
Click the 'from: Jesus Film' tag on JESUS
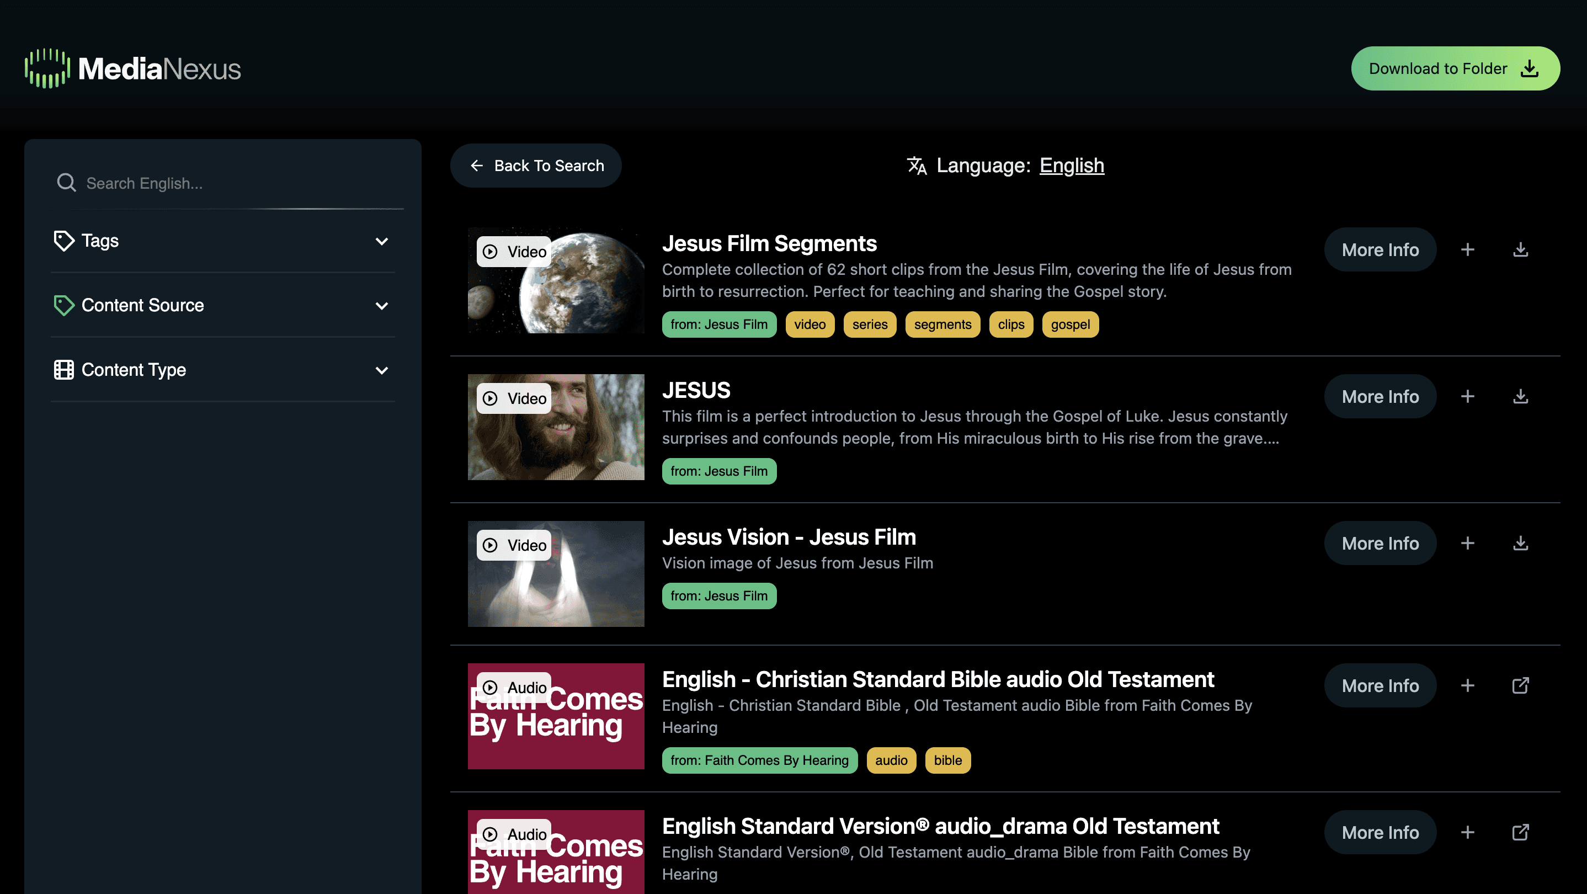click(x=718, y=471)
